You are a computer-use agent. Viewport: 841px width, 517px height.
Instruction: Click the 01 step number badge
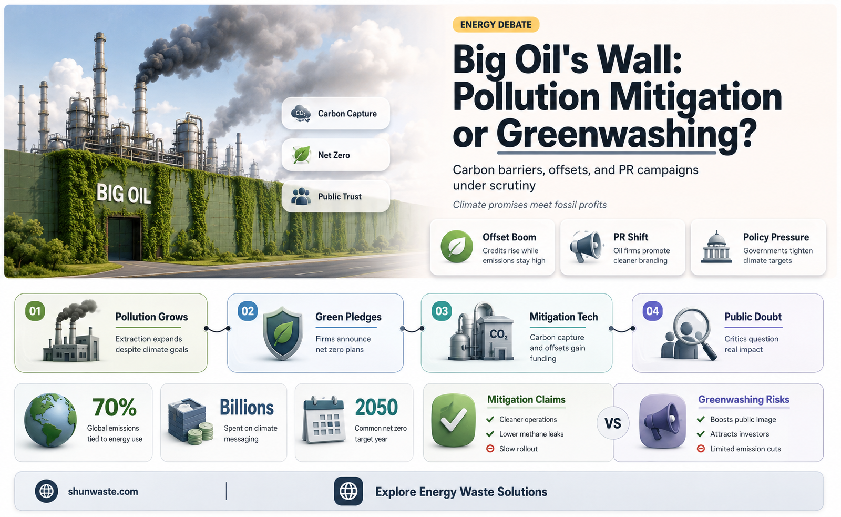click(35, 311)
